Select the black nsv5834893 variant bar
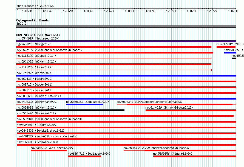The width and height of the screenshot is (244, 167). (70, 110)
